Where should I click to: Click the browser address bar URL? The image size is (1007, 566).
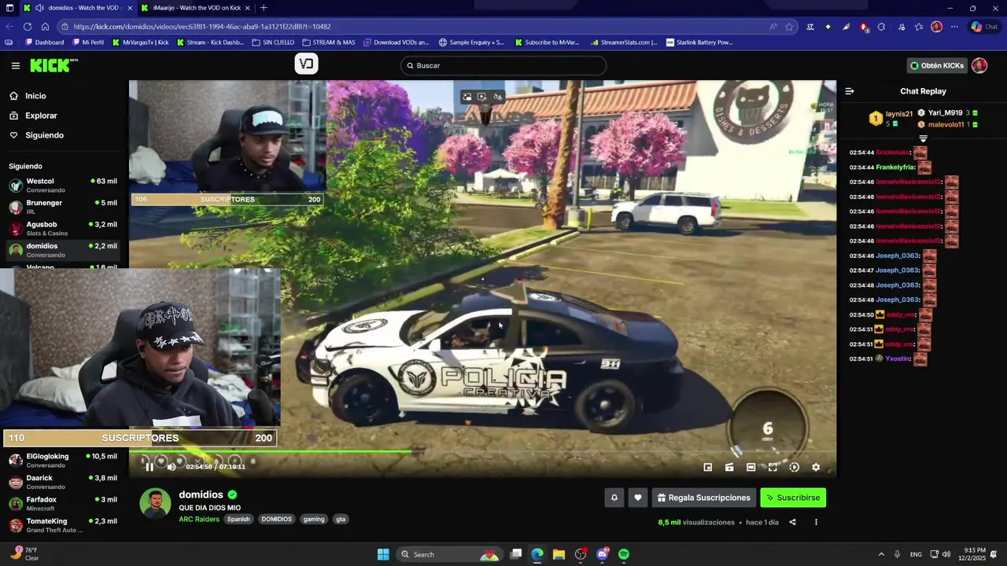tap(201, 27)
